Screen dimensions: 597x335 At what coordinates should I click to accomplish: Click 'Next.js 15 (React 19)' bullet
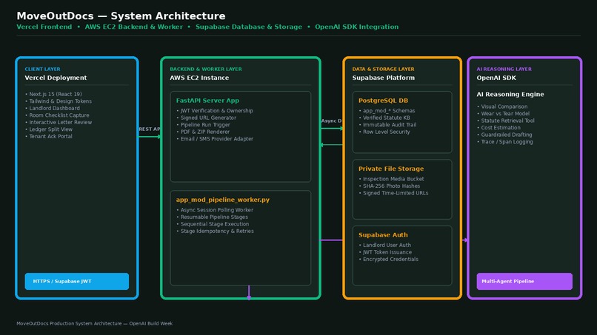click(x=53, y=95)
